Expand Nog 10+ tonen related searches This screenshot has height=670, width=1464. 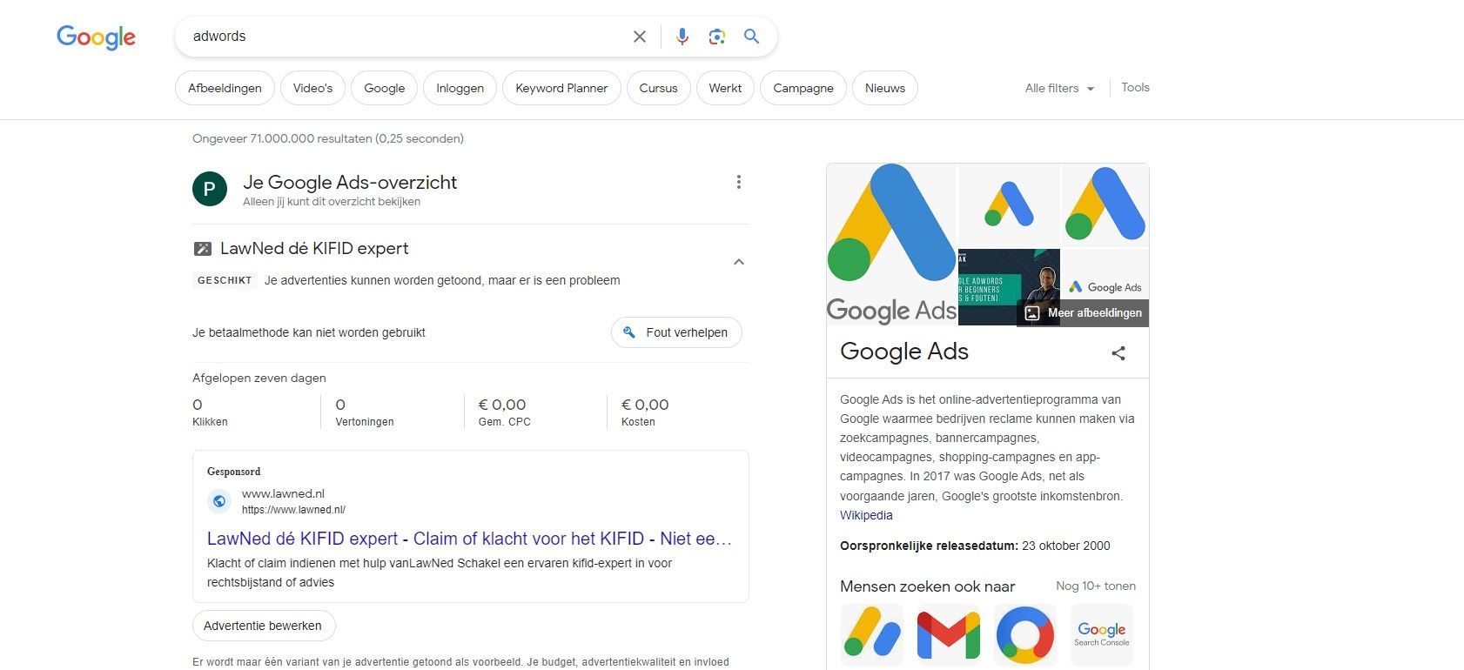click(1095, 586)
